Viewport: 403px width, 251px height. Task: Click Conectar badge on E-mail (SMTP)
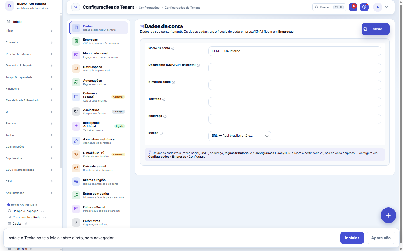click(x=118, y=155)
